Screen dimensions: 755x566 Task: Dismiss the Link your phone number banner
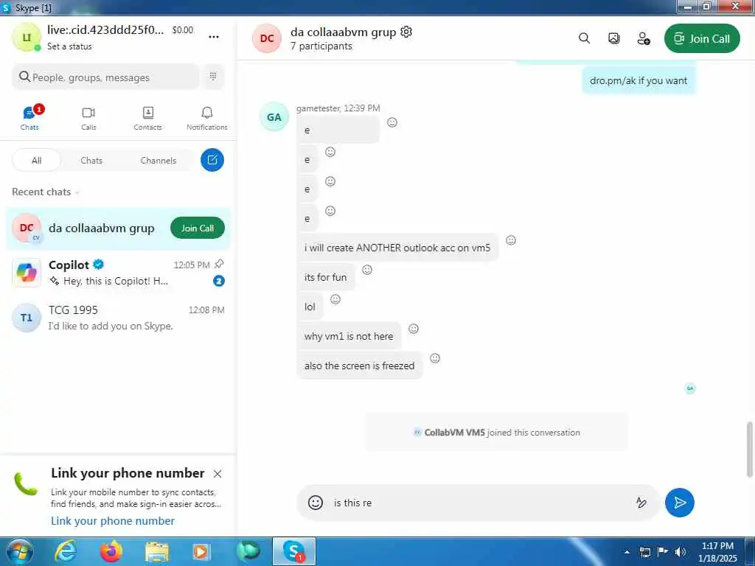coord(218,474)
